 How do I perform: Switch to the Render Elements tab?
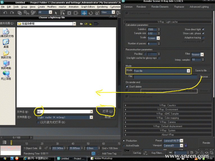coord(160,7)
